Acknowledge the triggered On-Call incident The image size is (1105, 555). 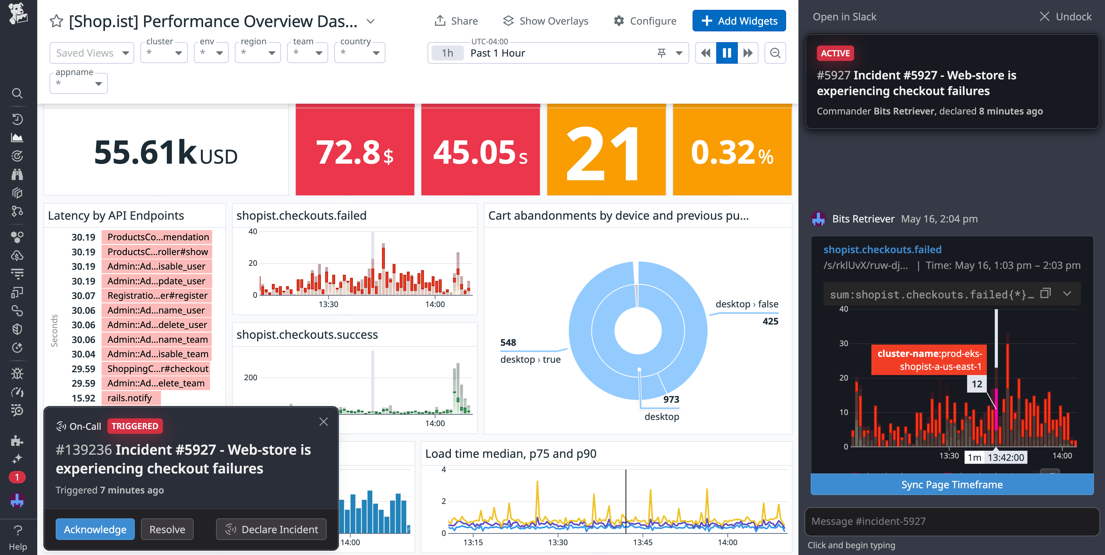[x=95, y=529]
